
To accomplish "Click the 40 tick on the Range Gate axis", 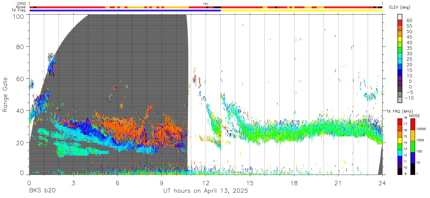I will 21,111.
